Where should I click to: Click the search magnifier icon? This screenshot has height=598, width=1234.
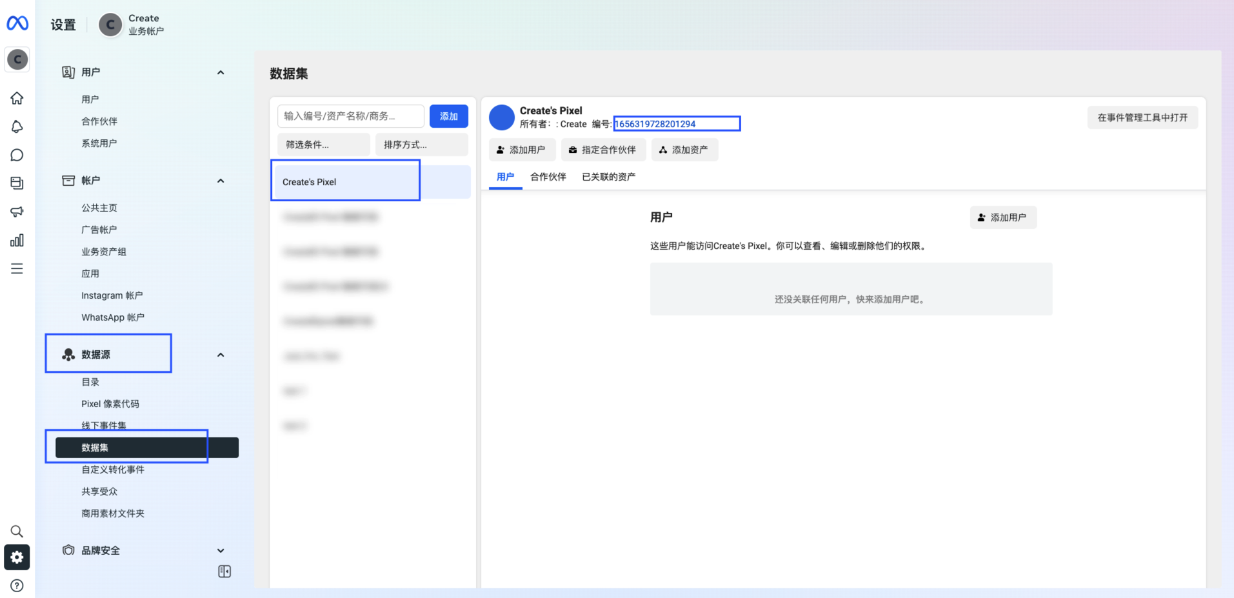coord(17,531)
